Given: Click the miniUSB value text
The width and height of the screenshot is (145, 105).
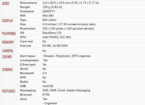Looking at the screenshot, I should [x=48, y=86].
